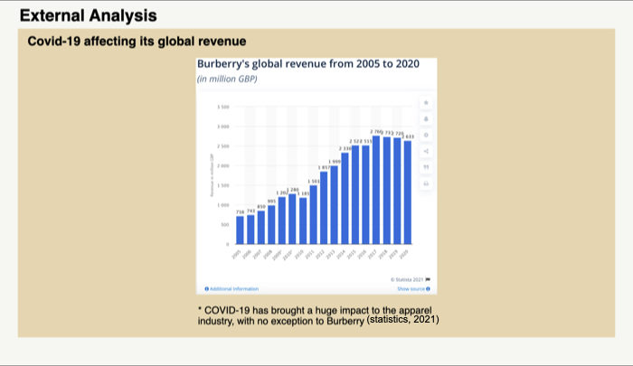633x366 pixels.
Task: Click the '850' value label above bar
Action: point(261,207)
